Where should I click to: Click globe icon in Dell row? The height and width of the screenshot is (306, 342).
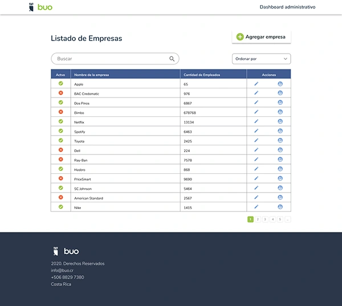pos(280,150)
